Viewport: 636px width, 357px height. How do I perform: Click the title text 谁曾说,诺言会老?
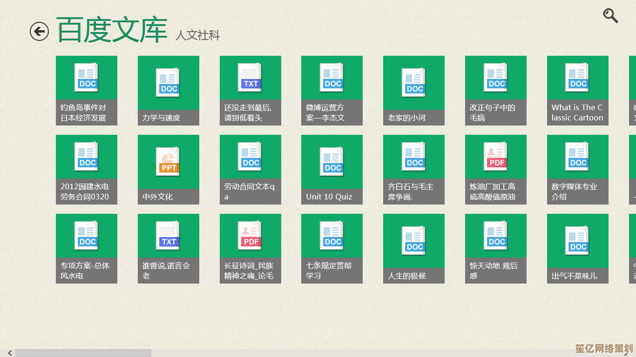[x=166, y=271]
